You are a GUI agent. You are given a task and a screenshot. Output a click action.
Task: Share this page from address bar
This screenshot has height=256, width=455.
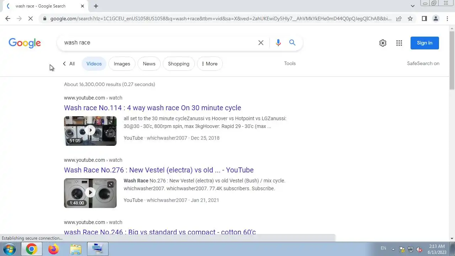pyautogui.click(x=399, y=18)
